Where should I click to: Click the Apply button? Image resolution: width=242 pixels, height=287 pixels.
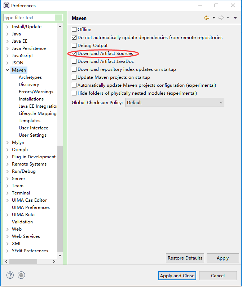pos(223,258)
